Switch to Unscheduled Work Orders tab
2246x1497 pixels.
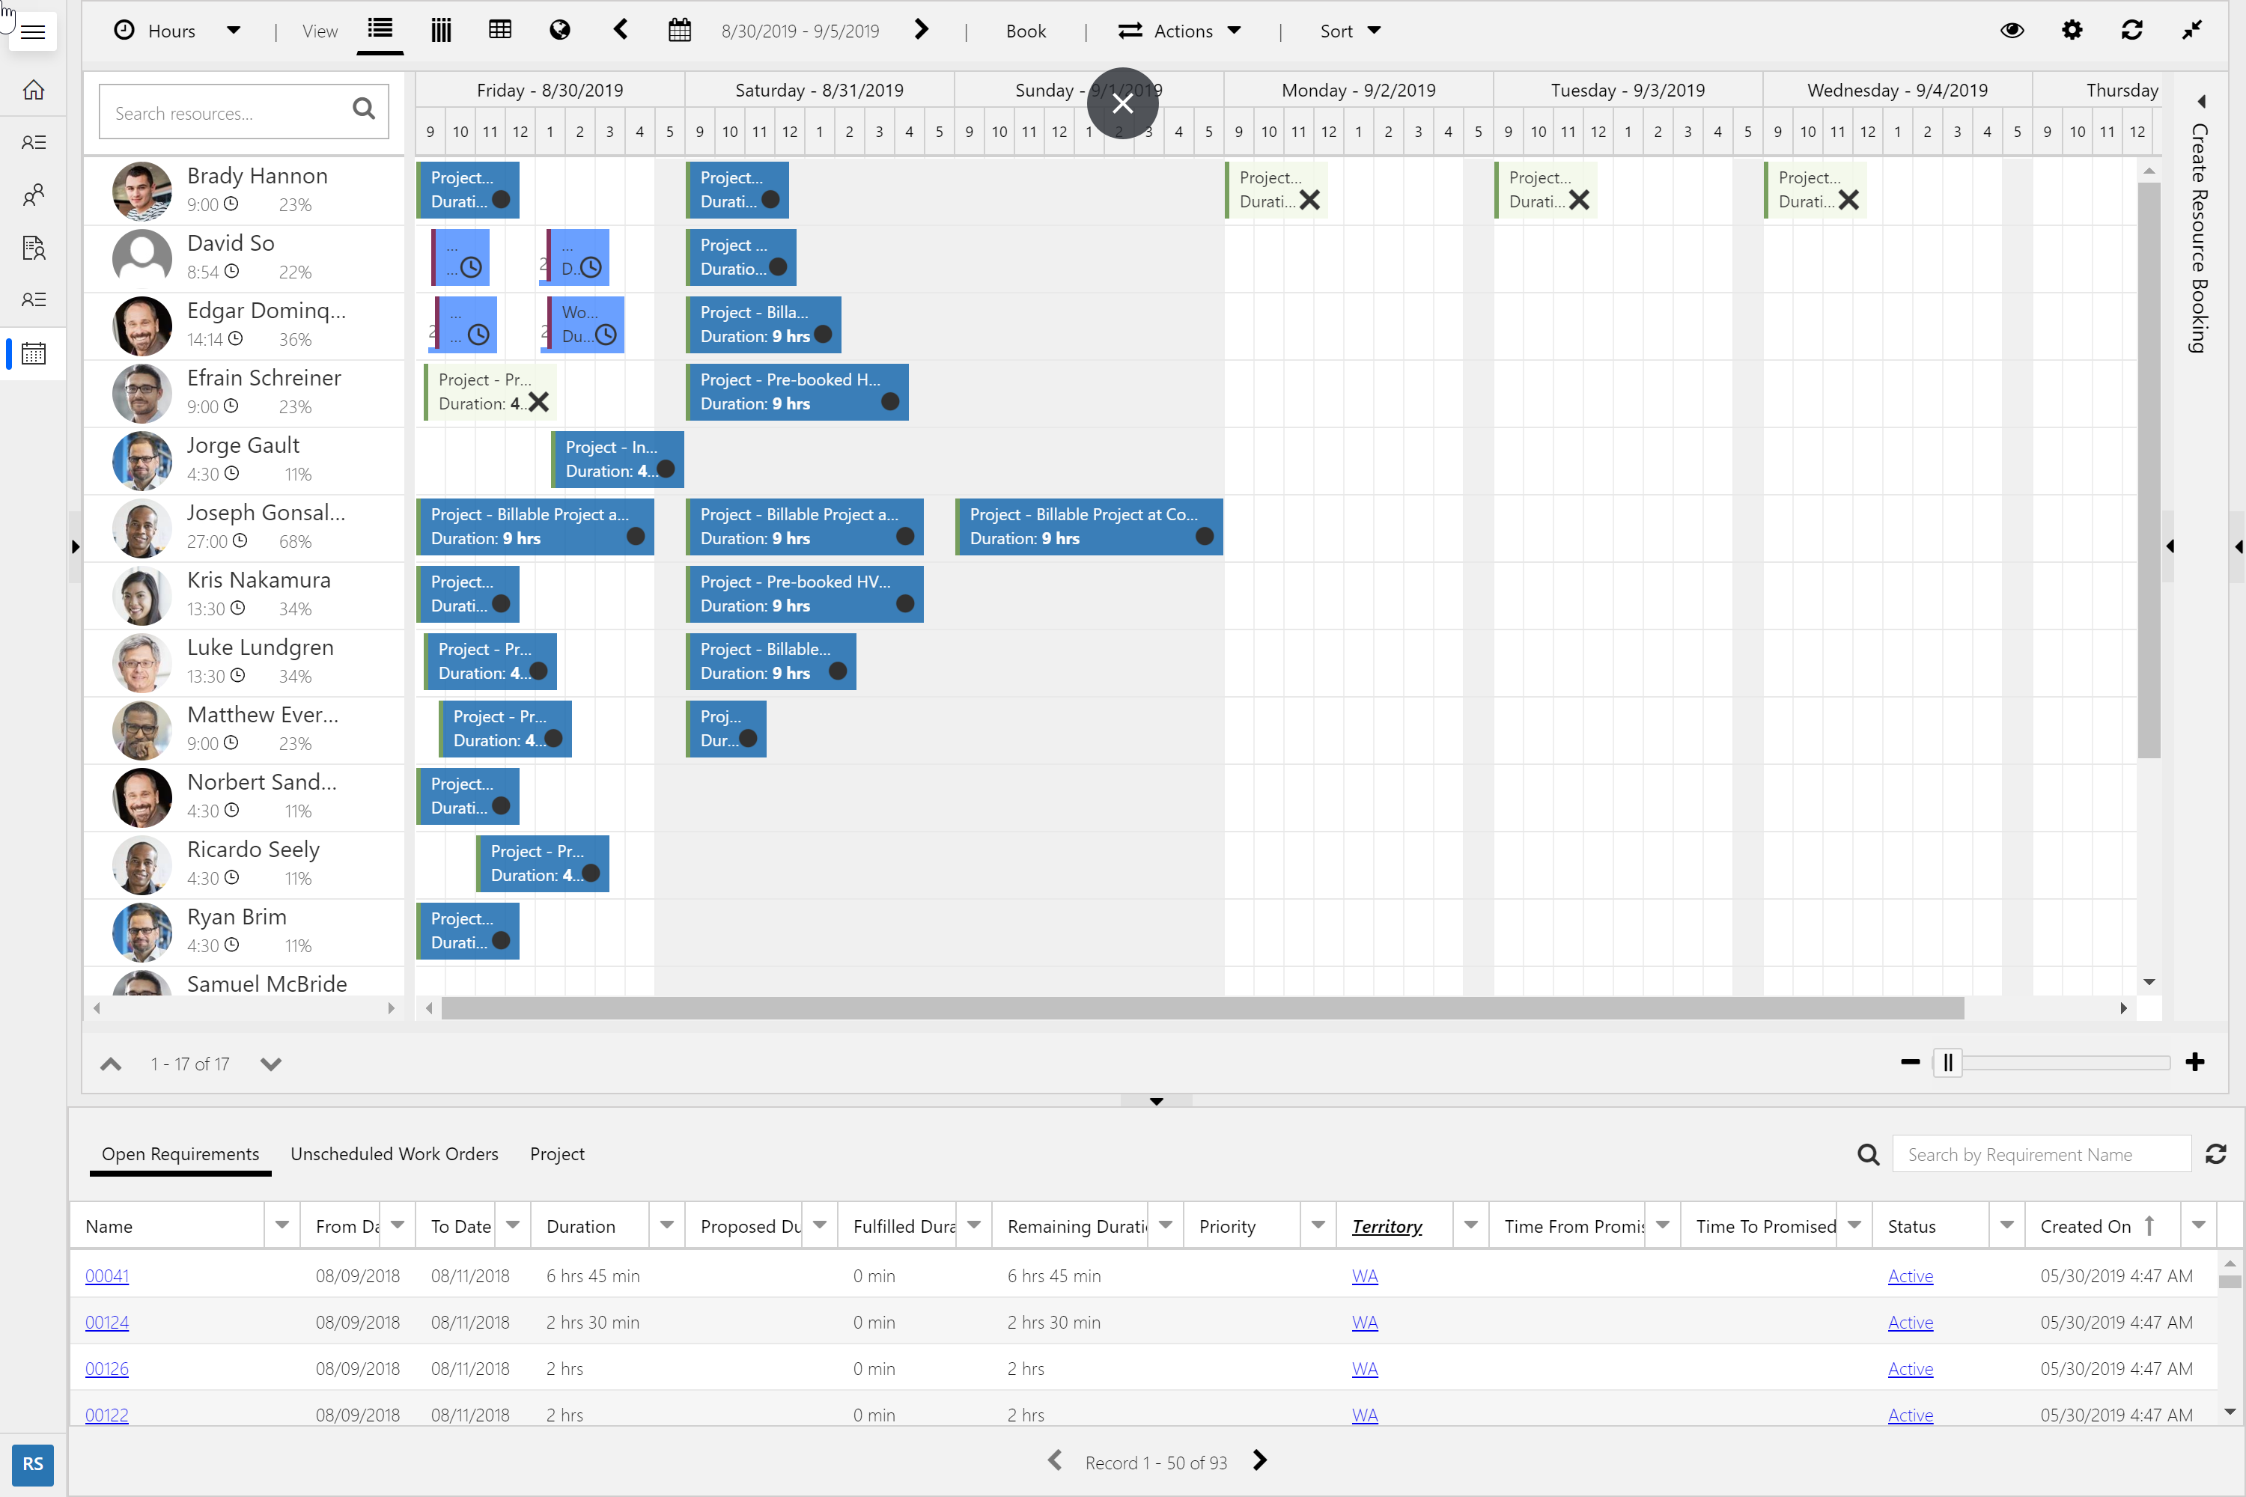tap(394, 1153)
